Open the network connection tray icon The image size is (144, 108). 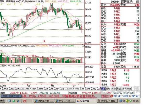pyautogui.click(x=120, y=101)
